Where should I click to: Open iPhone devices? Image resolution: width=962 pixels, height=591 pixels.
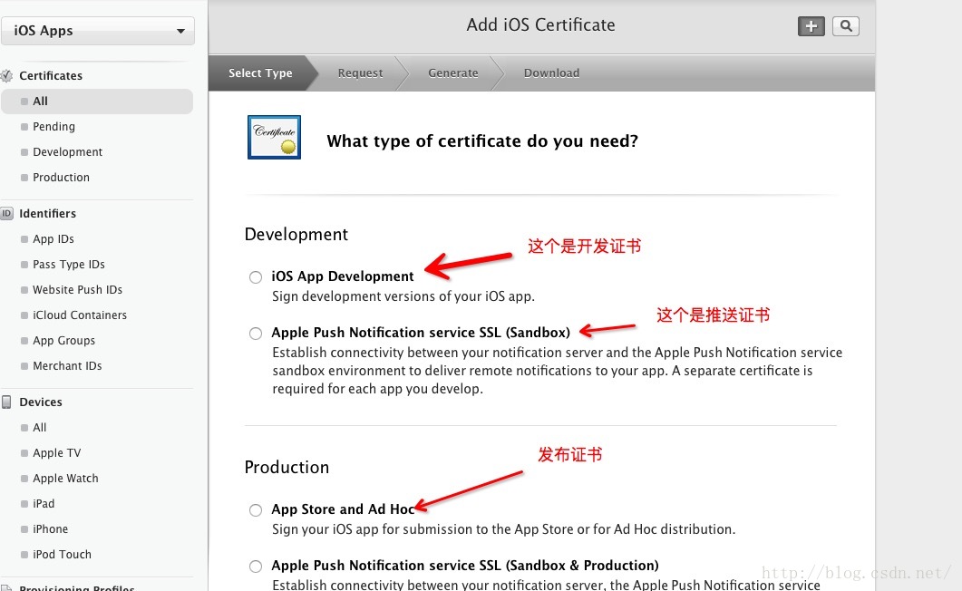click(50, 529)
